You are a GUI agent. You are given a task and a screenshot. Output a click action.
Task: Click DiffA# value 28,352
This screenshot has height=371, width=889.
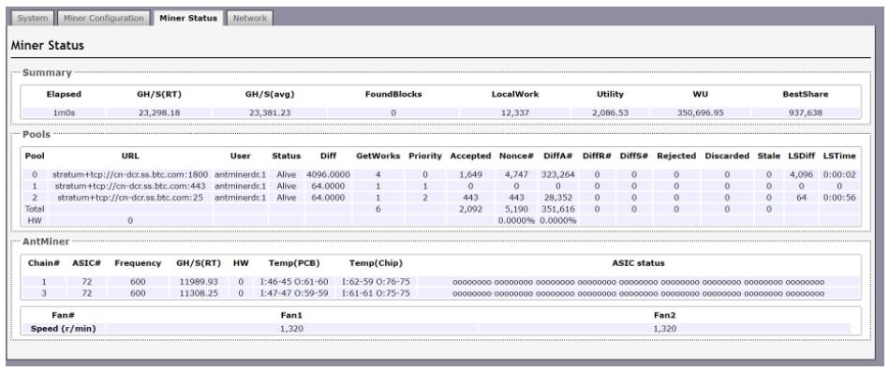point(557,198)
